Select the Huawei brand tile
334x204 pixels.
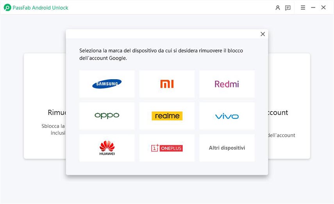(x=107, y=148)
